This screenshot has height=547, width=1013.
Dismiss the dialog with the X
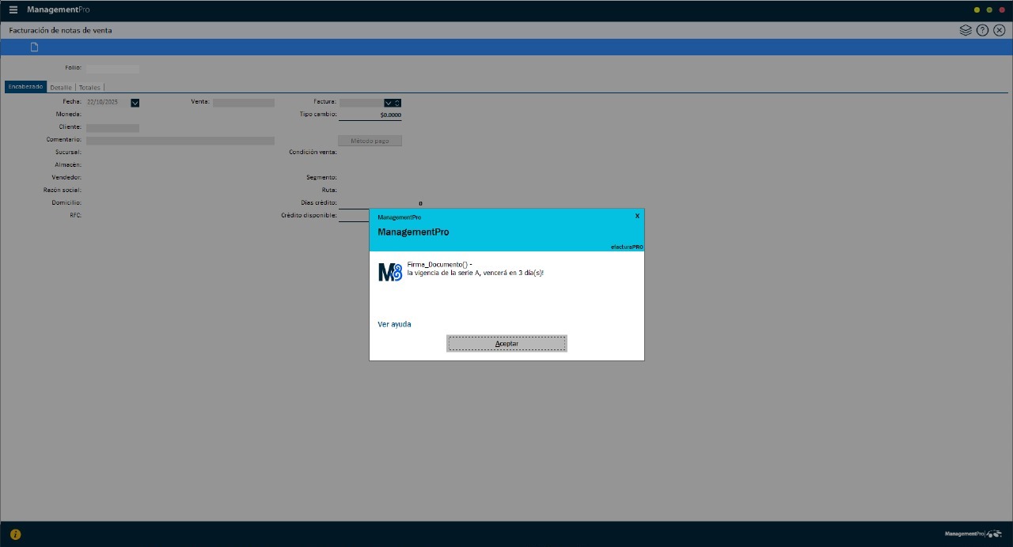click(x=637, y=216)
